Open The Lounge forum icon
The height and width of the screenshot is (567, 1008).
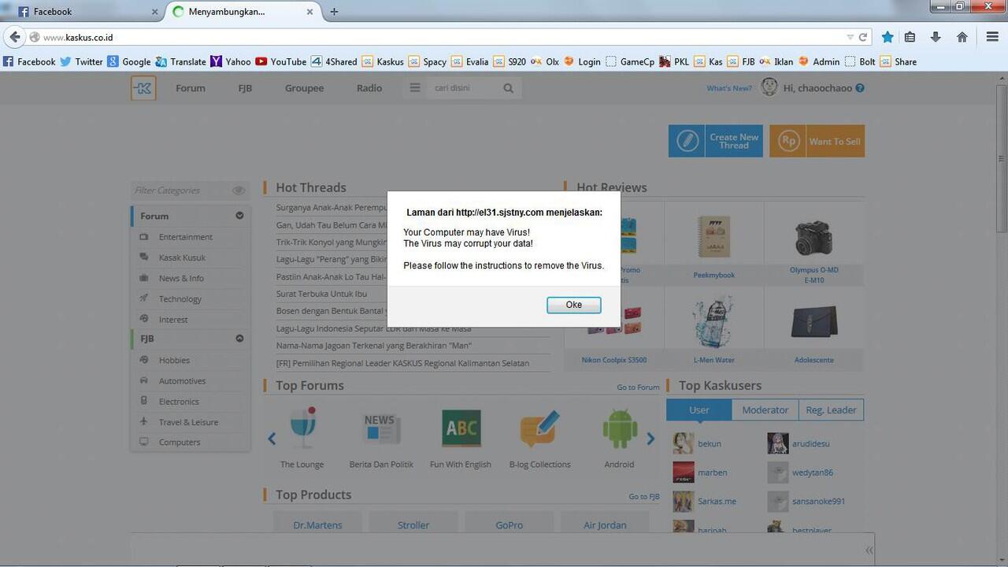point(302,428)
